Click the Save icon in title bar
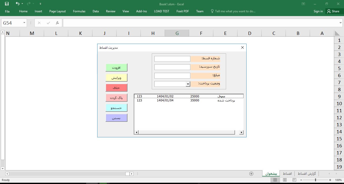This screenshot has width=344, height=184. coord(7,4)
